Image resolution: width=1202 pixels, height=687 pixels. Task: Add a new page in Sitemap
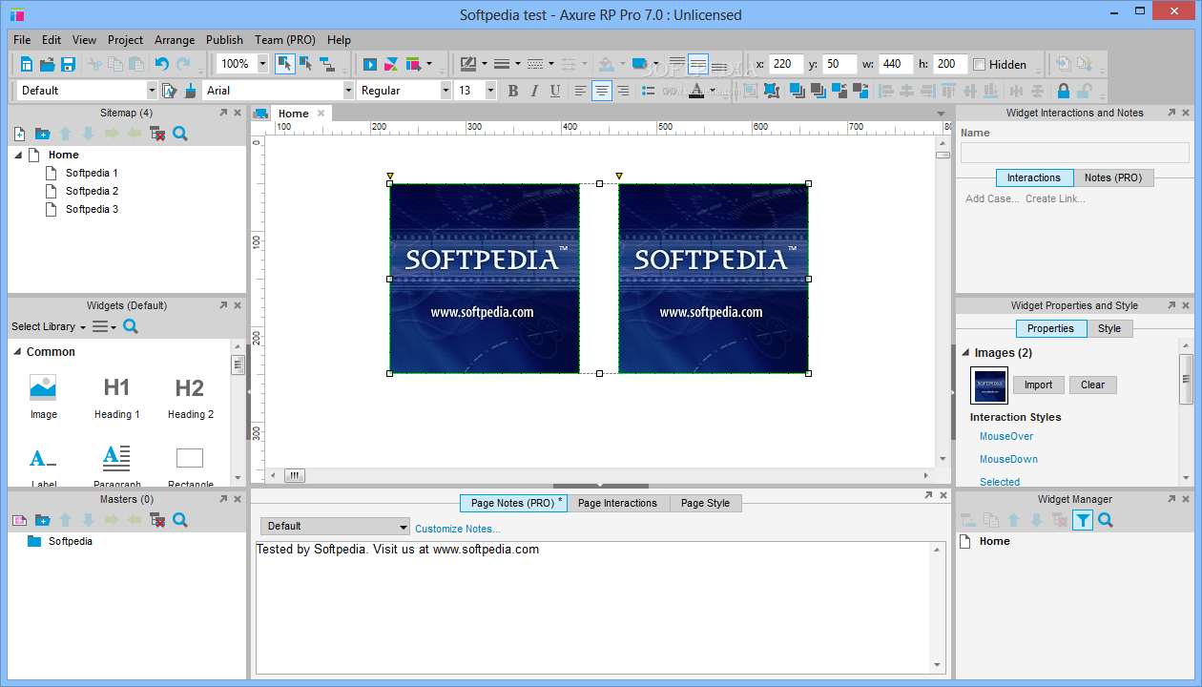[19, 134]
